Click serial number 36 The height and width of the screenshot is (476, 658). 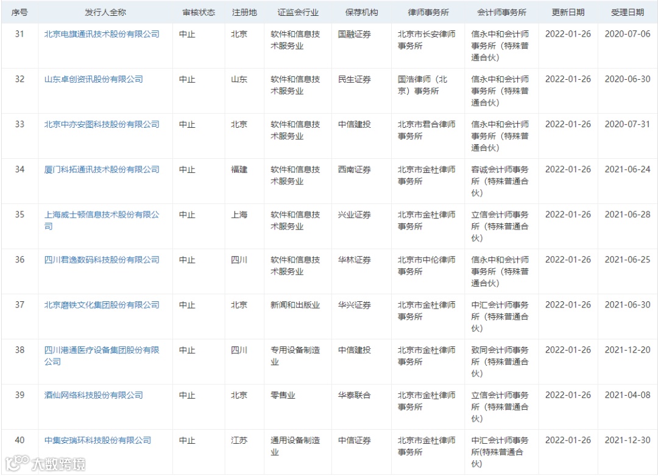[x=19, y=260]
